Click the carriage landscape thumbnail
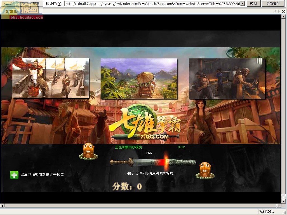Screen dimensions: 287x215 coord(139,79)
